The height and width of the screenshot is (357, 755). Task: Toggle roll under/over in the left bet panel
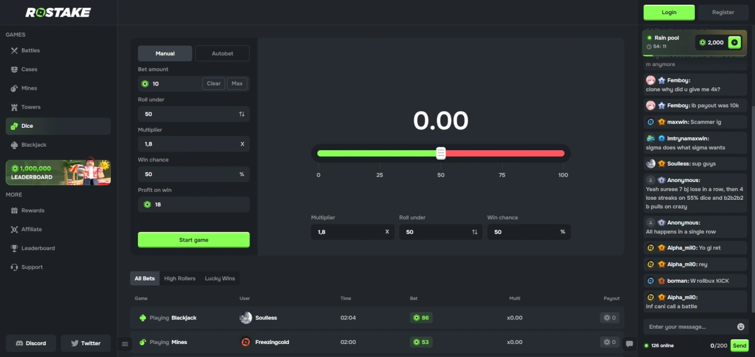coord(242,114)
